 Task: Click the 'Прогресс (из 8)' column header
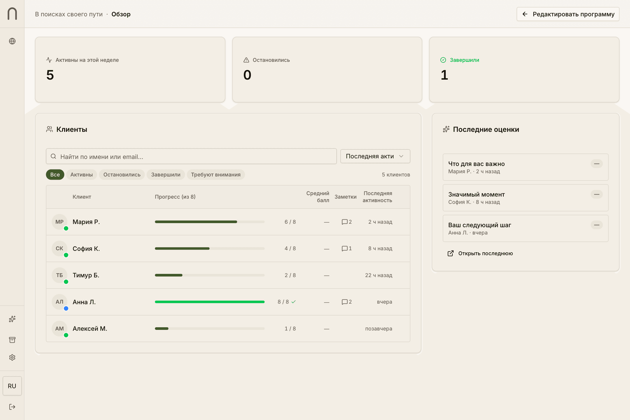[175, 197]
